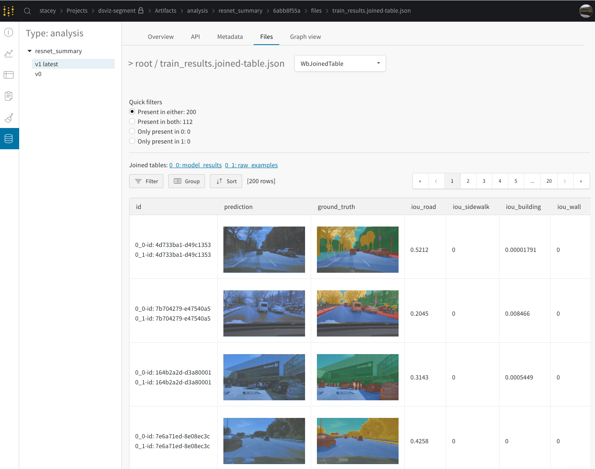
Task: Click the Filter button
Action: coord(146,181)
